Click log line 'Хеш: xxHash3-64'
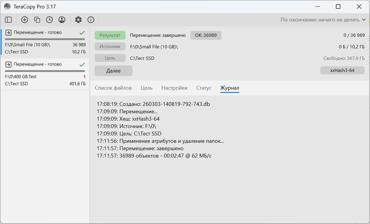 [x=128, y=119]
